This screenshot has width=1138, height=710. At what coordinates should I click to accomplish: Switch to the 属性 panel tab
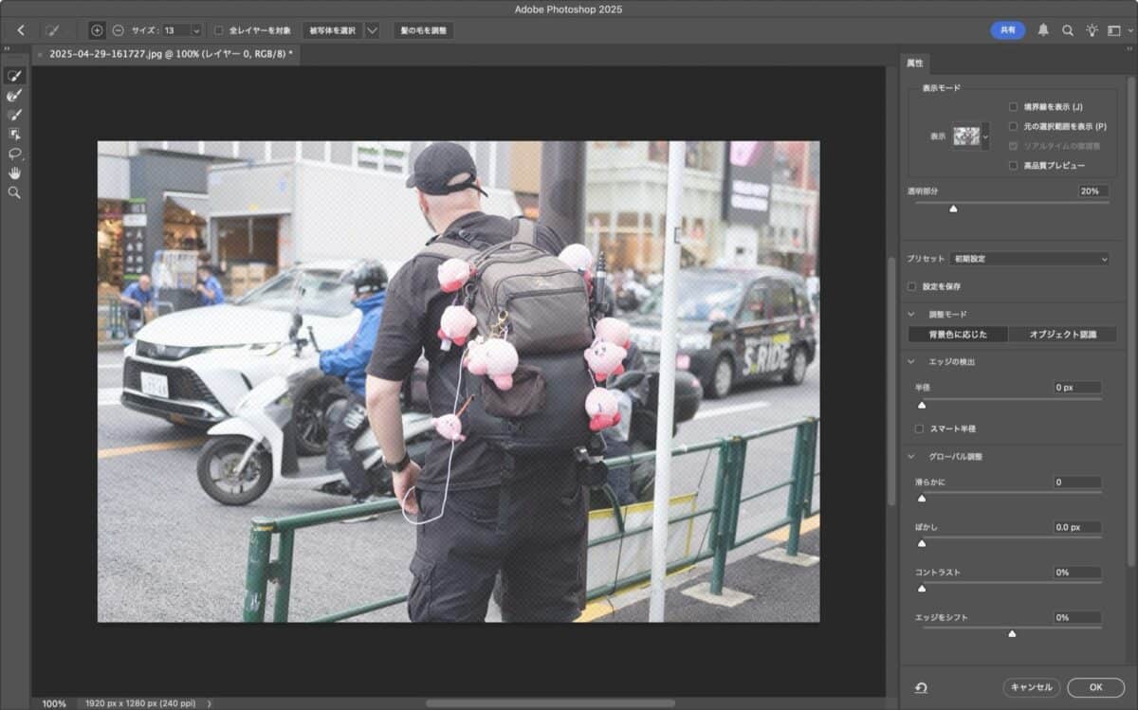(915, 64)
